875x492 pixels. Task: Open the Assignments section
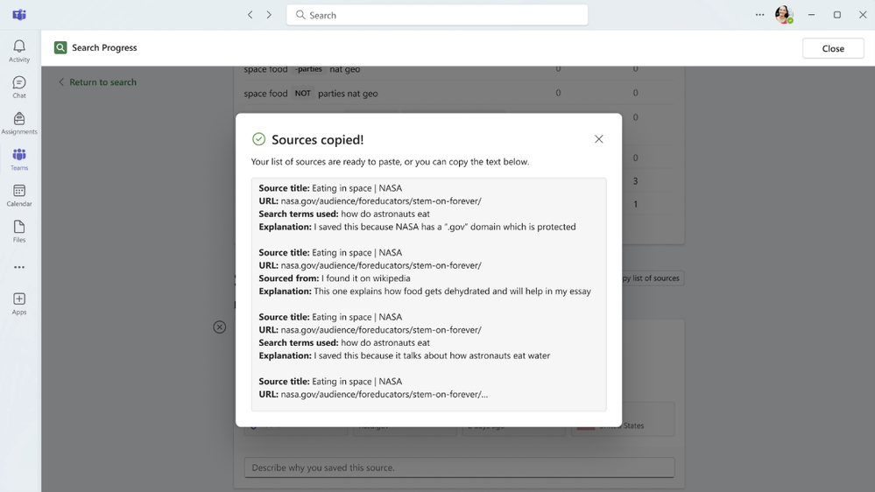tap(19, 123)
